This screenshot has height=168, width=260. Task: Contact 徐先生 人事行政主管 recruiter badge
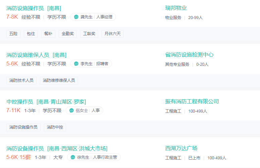(94, 157)
